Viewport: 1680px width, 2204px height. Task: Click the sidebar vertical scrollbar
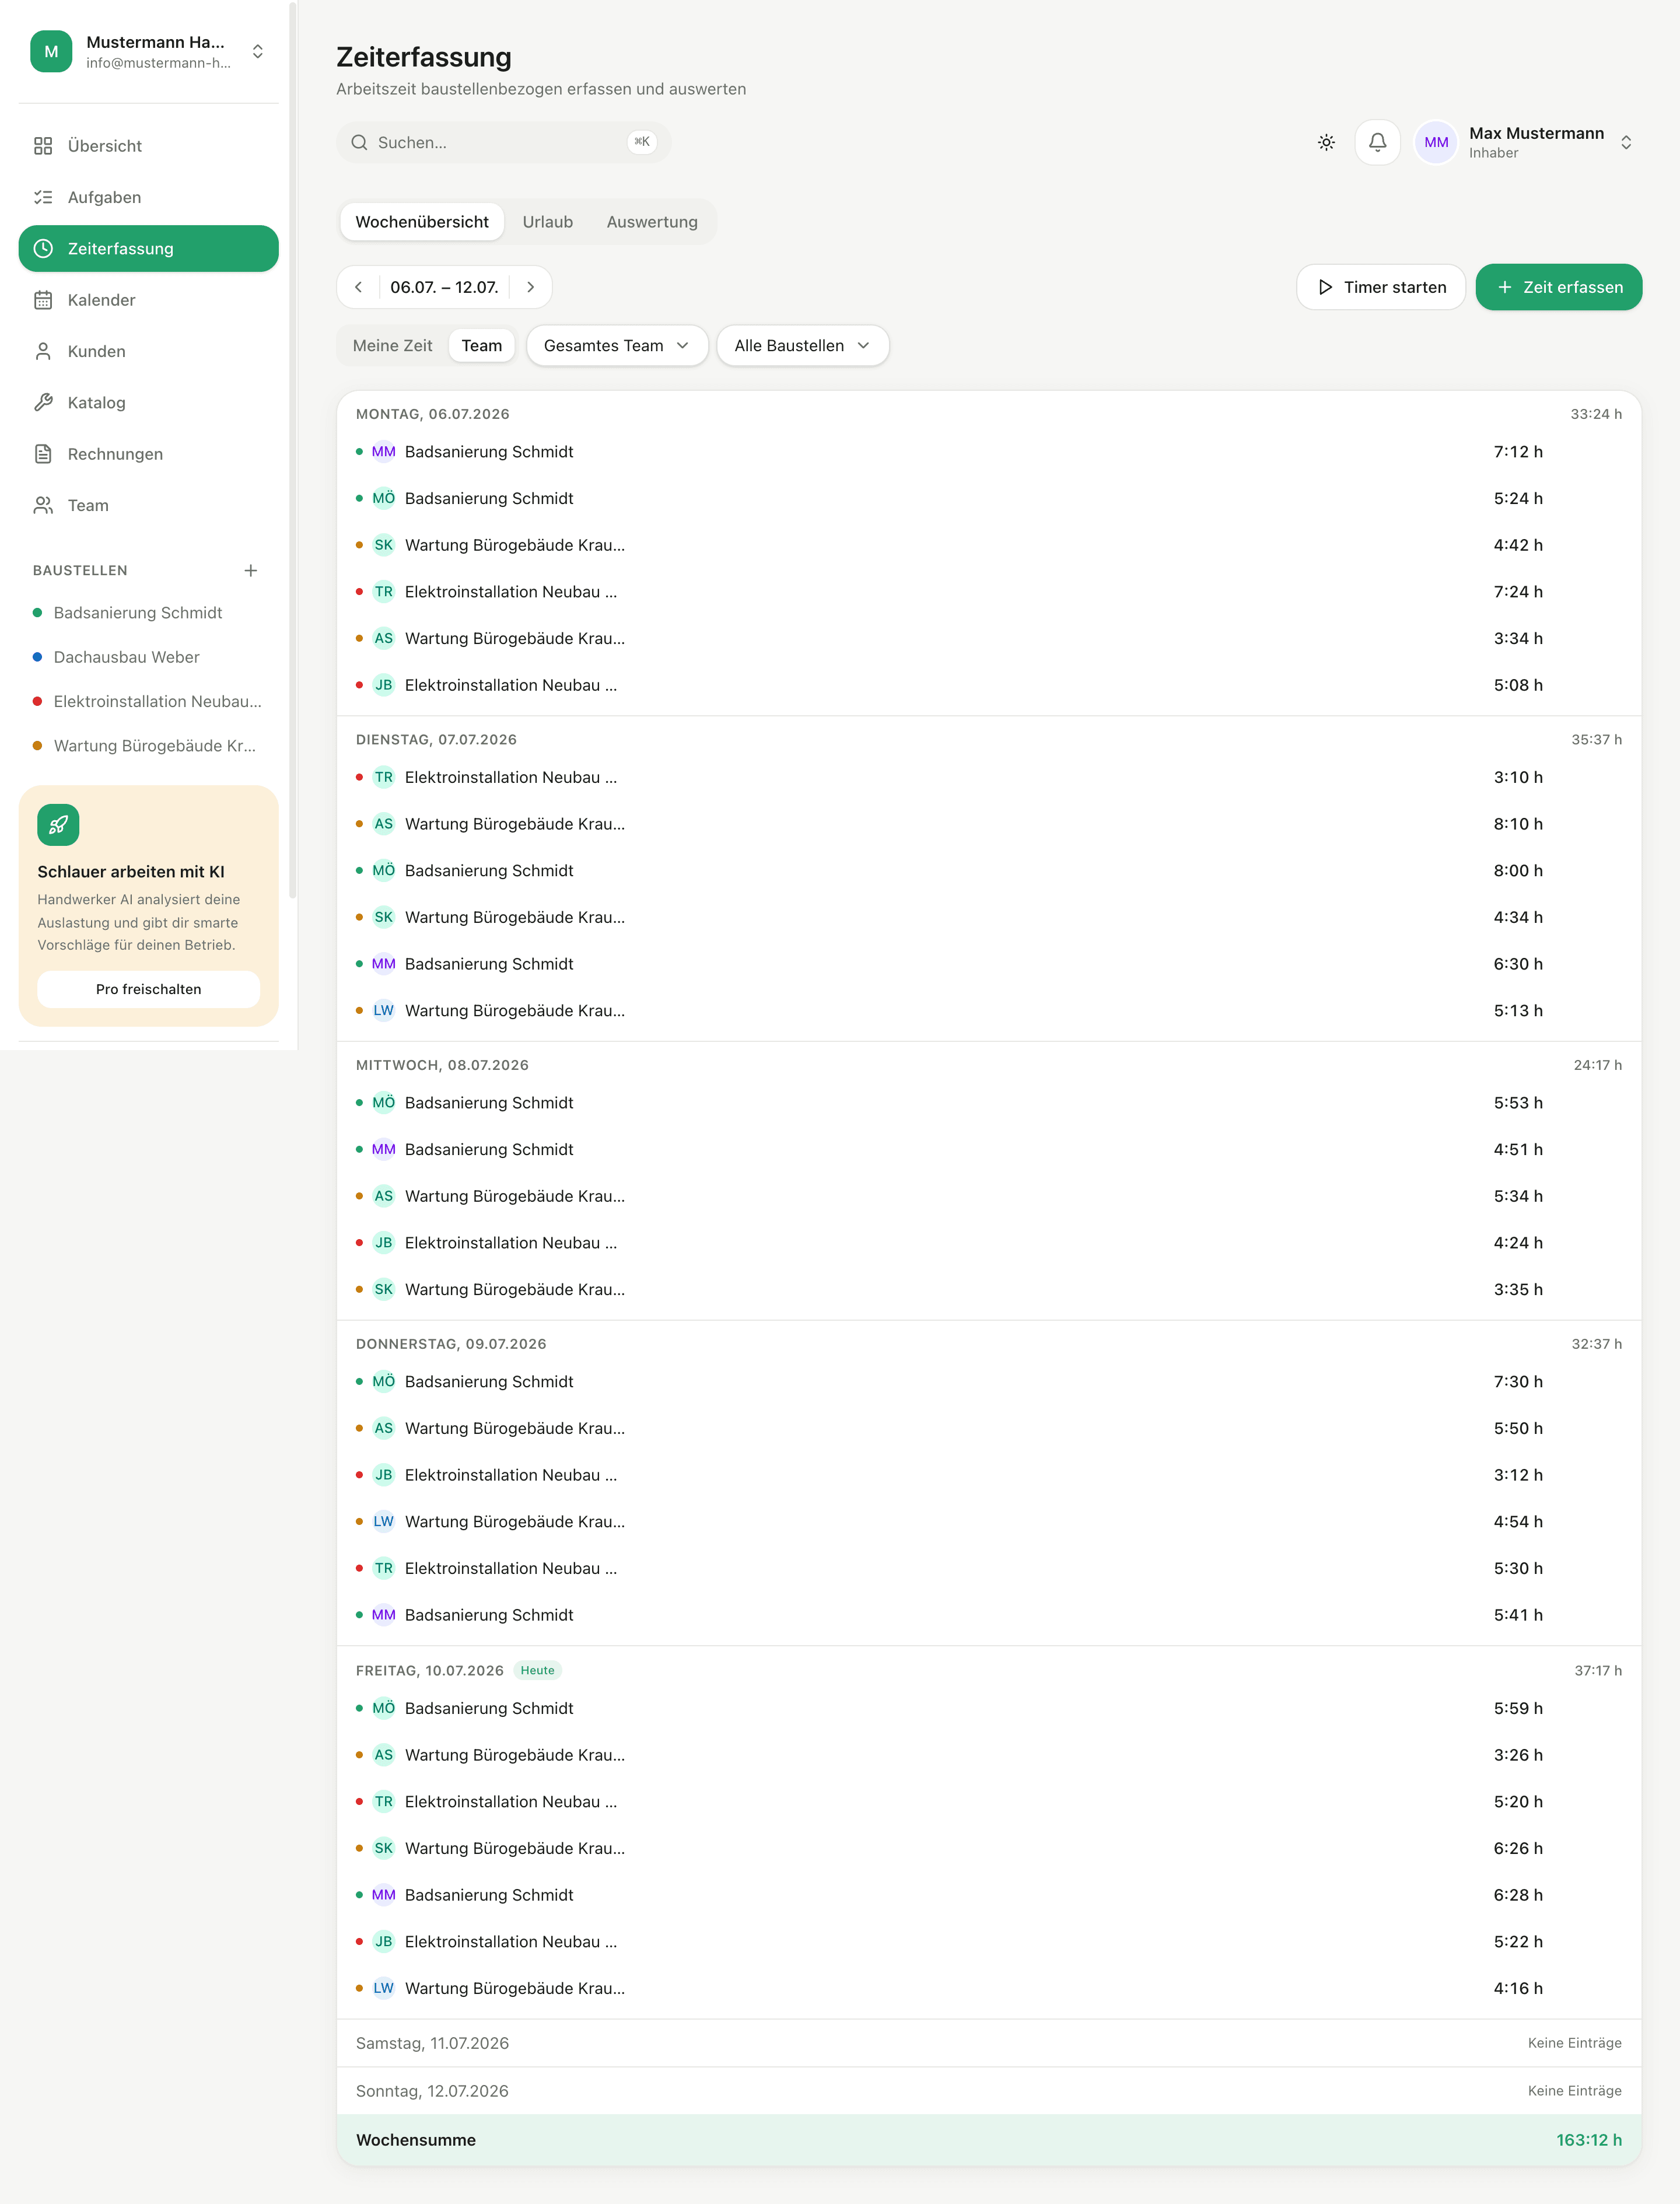[292, 450]
